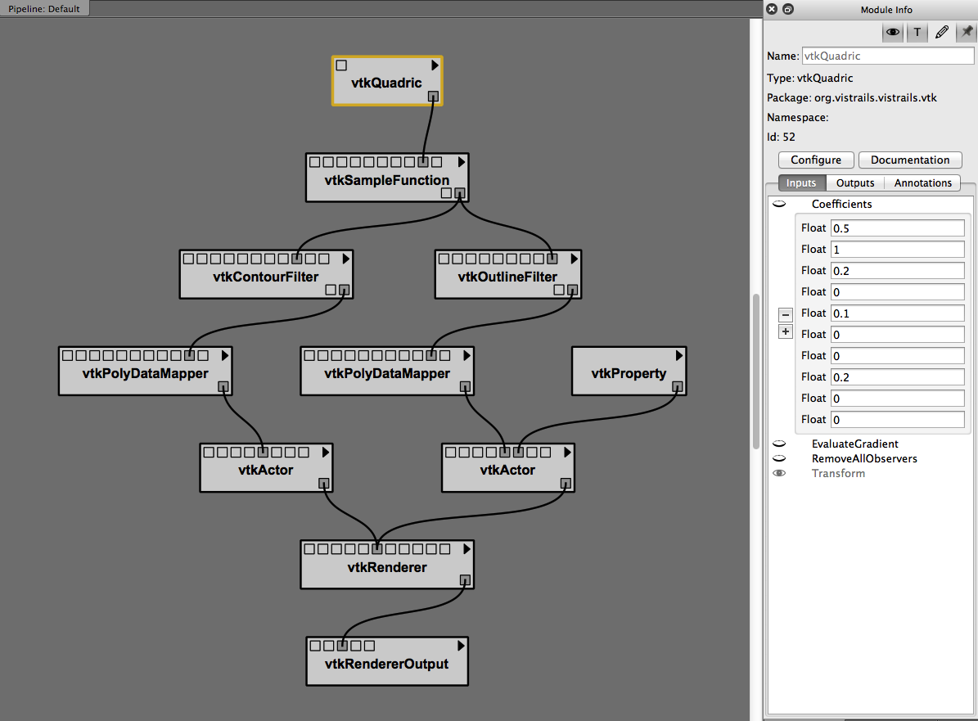Open the vtkContourFilter module triangle menu

345,259
